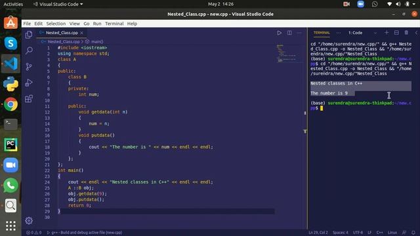Click Activities in the top bar

pos(13,5)
